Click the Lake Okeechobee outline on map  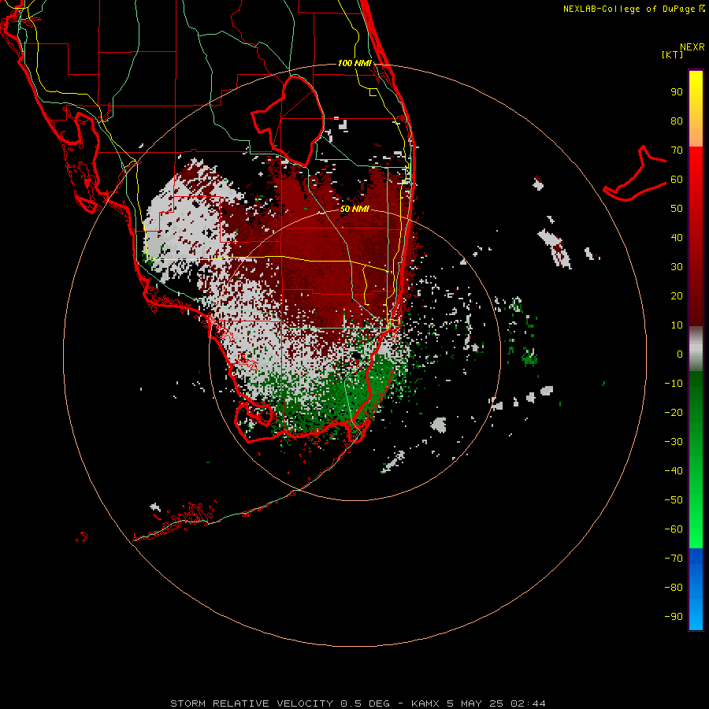288,121
